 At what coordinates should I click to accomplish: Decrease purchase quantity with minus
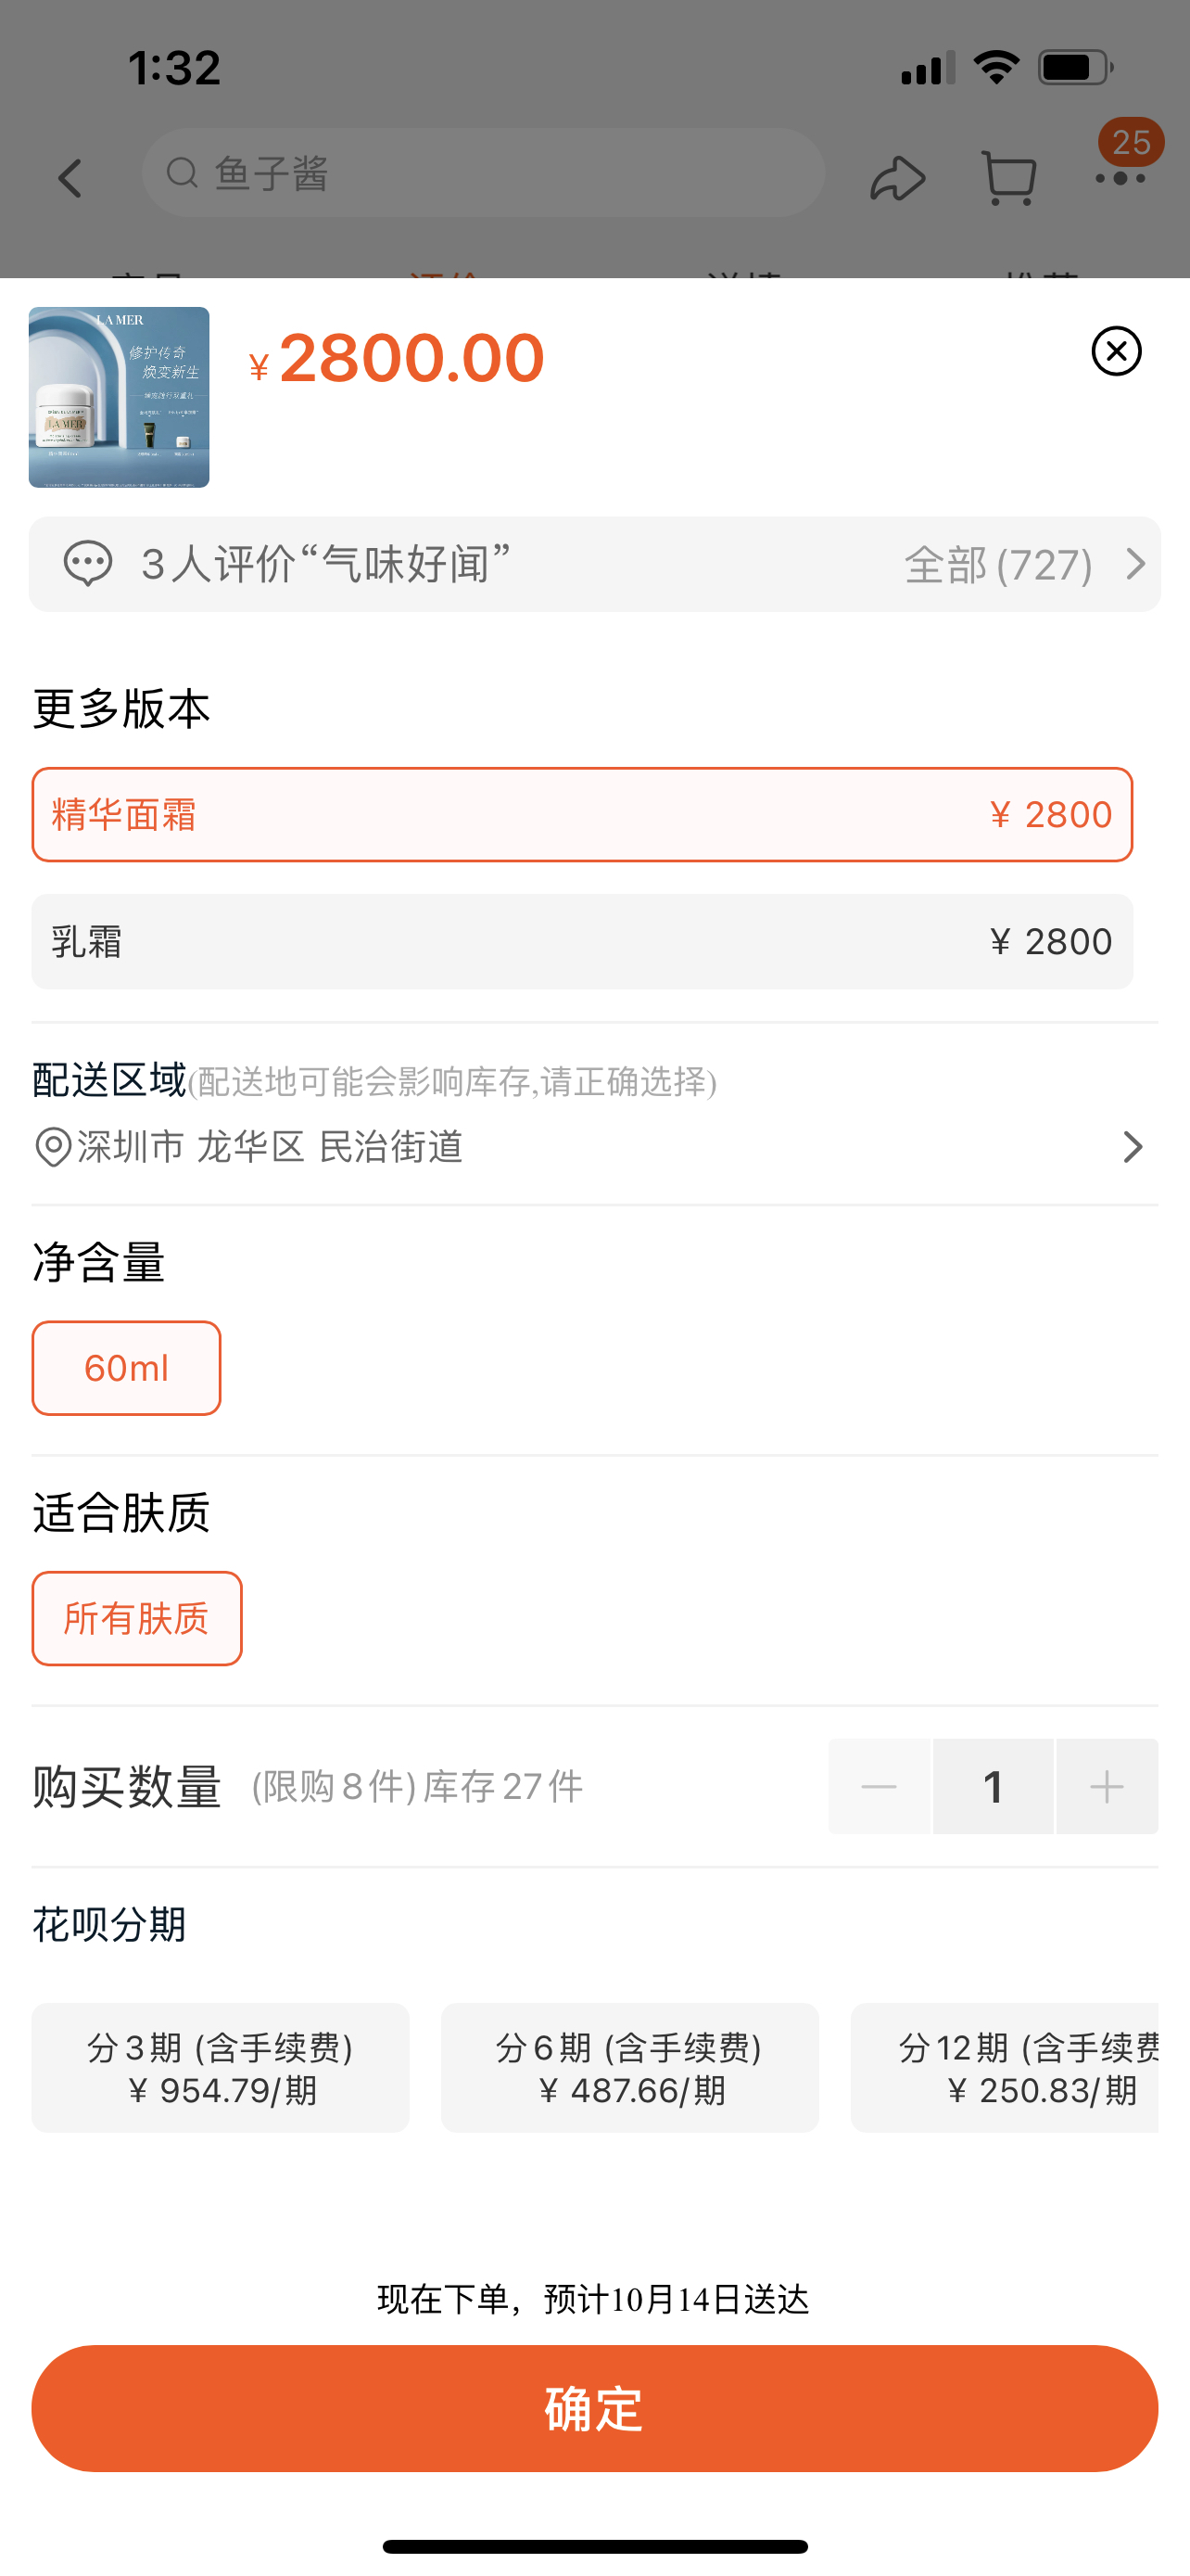click(x=880, y=1786)
